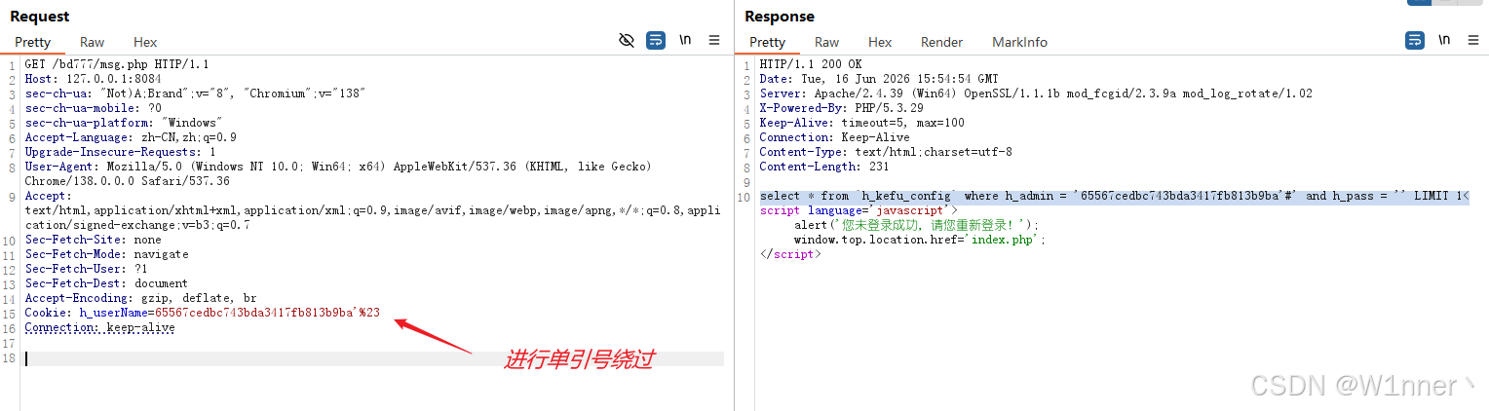Click the Connection: Keep-Alive response header
Image resolution: width=1489 pixels, height=411 pixels.
834,137
